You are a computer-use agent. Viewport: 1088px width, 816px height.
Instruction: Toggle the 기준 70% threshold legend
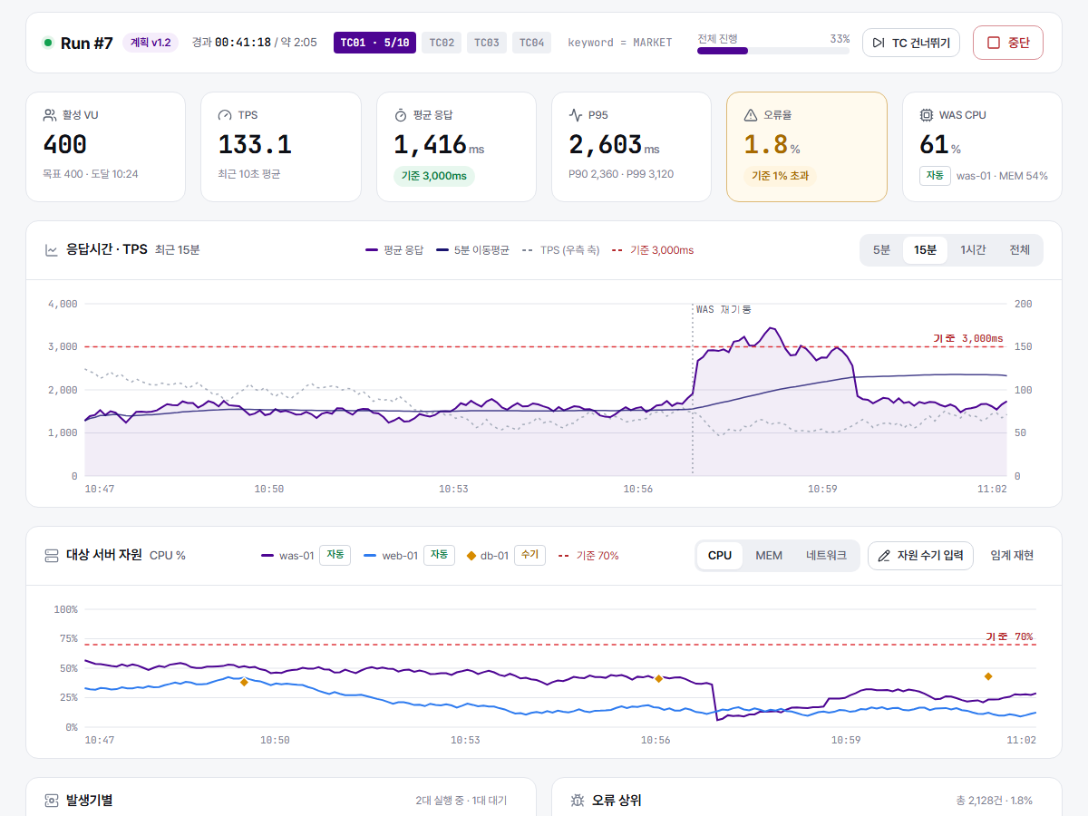pos(588,555)
